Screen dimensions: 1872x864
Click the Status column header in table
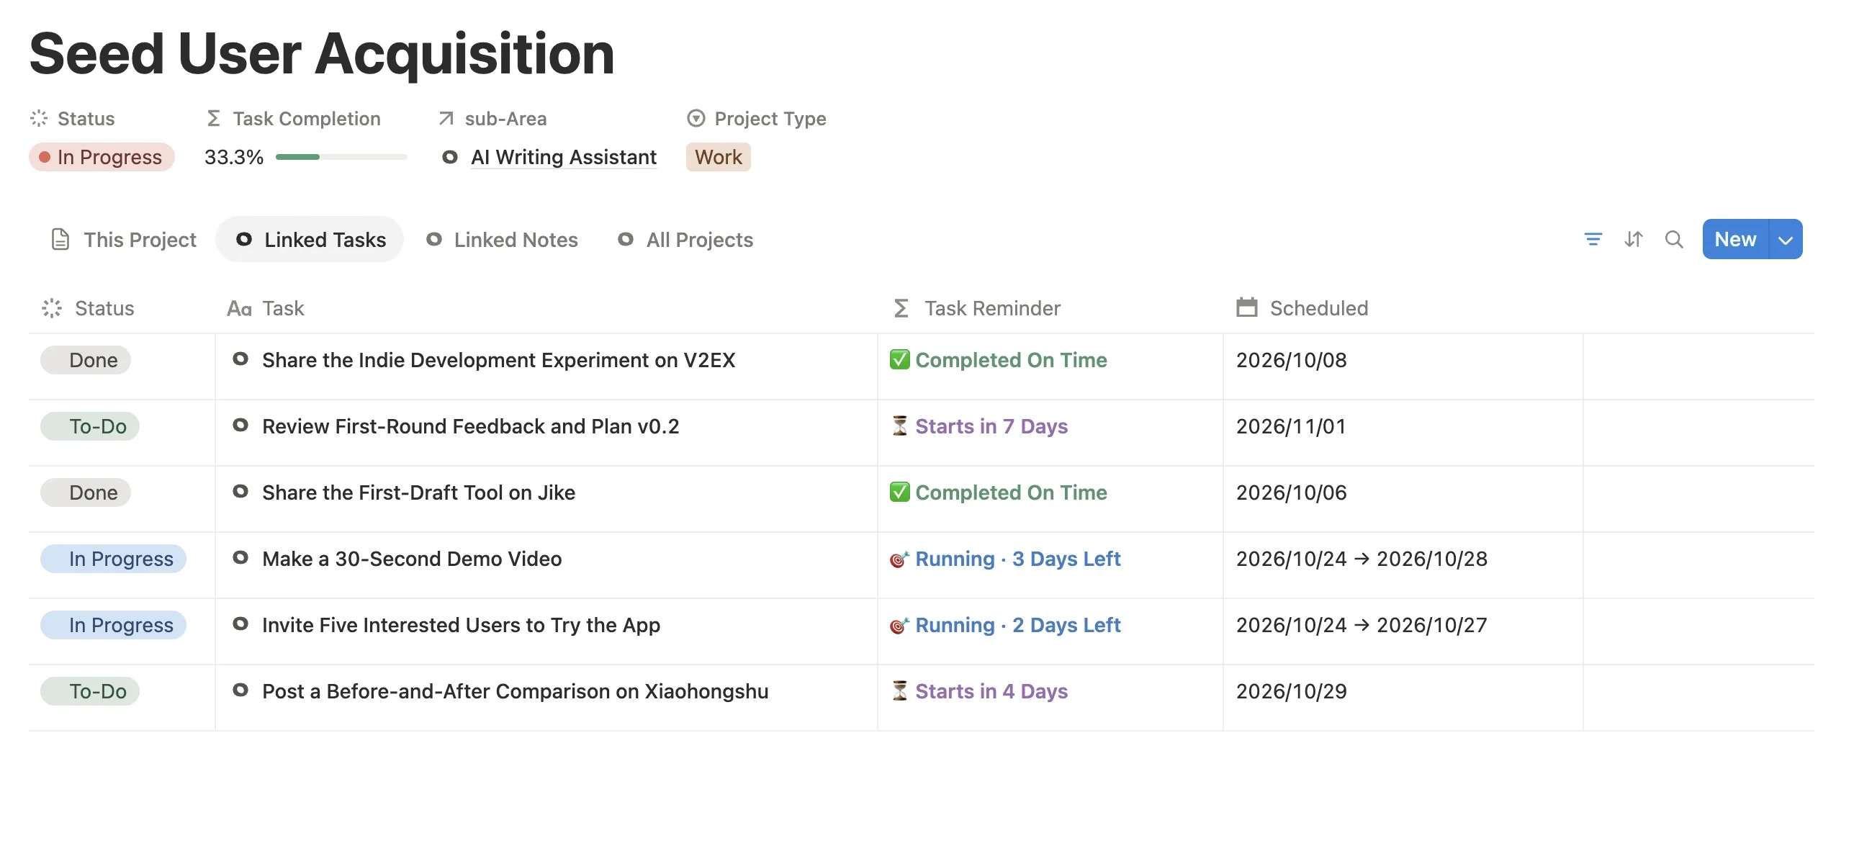click(x=88, y=308)
